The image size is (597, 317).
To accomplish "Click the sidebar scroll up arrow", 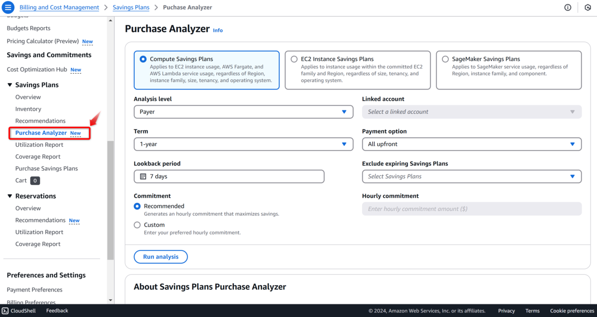I will [110, 20].
